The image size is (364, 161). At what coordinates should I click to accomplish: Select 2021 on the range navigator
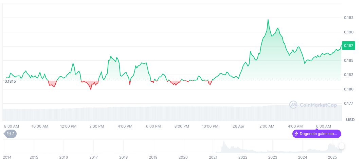tap(213, 157)
